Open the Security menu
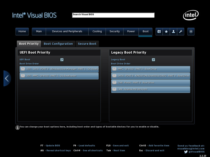 pos(115,31)
